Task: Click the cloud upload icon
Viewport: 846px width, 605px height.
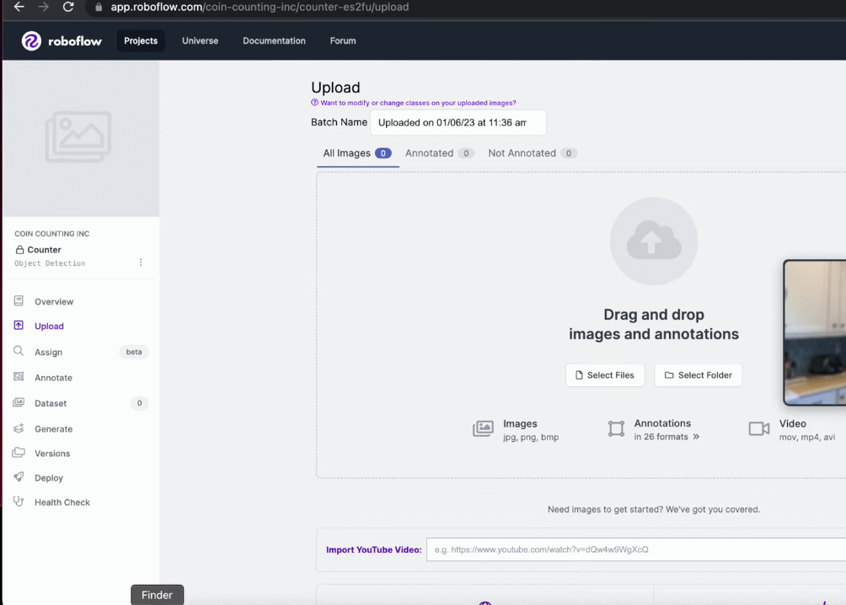Action: [x=654, y=241]
